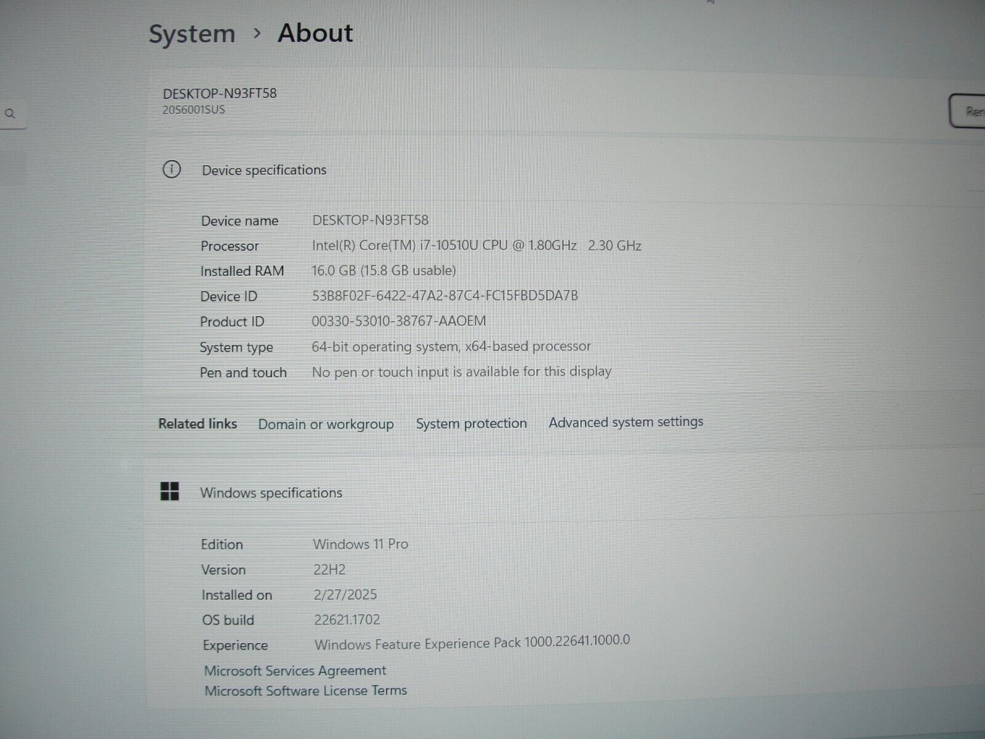Click the Edition label
The height and width of the screenshot is (739, 985).
222,544
